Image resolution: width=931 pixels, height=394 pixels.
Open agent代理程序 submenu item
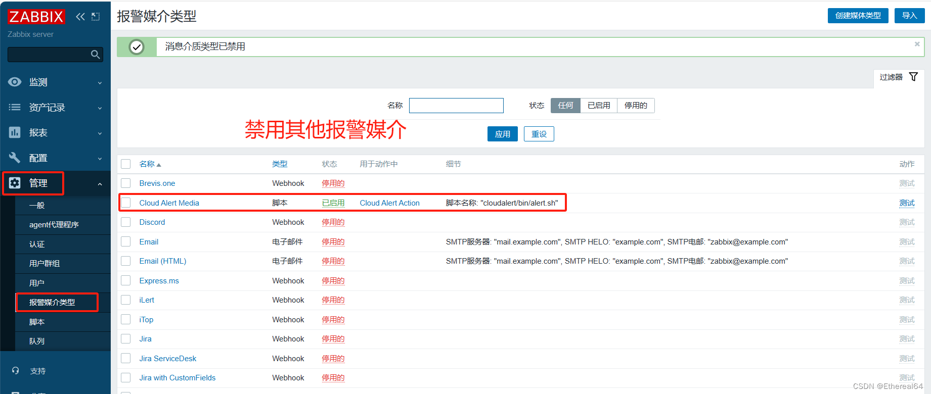(x=63, y=225)
